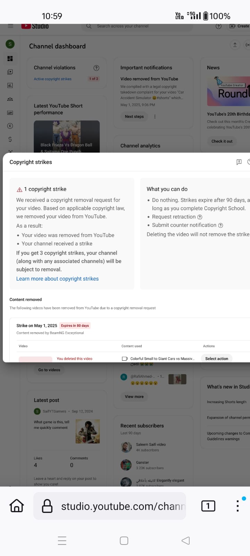Click send feedback icon in Copyright strikes dialog
The width and height of the screenshot is (250, 556).
point(239,162)
